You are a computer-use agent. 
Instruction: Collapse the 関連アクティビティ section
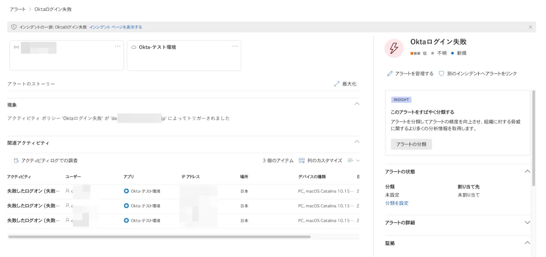pyautogui.click(x=357, y=142)
